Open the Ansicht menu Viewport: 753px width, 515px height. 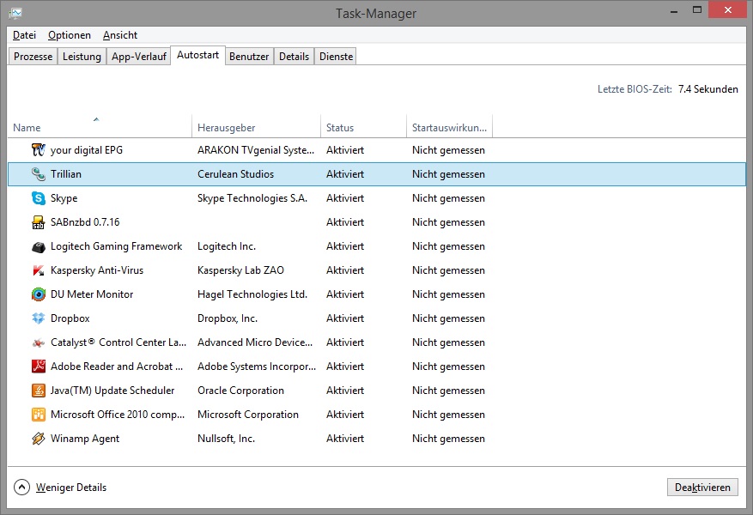[120, 35]
